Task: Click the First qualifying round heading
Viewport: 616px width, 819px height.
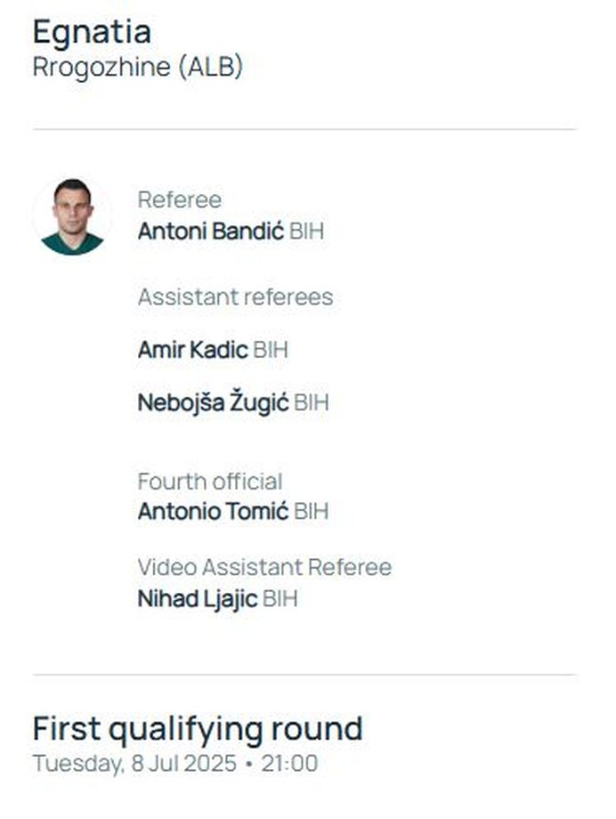Action: pos(198,729)
